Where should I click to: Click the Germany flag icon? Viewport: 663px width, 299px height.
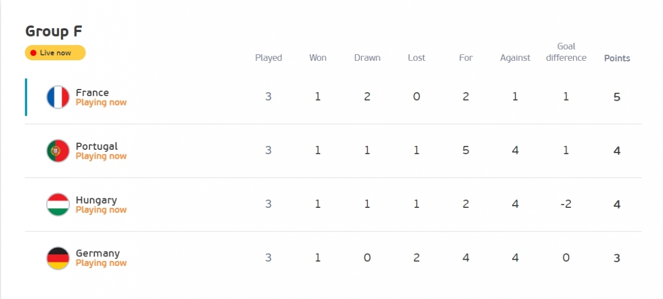[58, 258]
